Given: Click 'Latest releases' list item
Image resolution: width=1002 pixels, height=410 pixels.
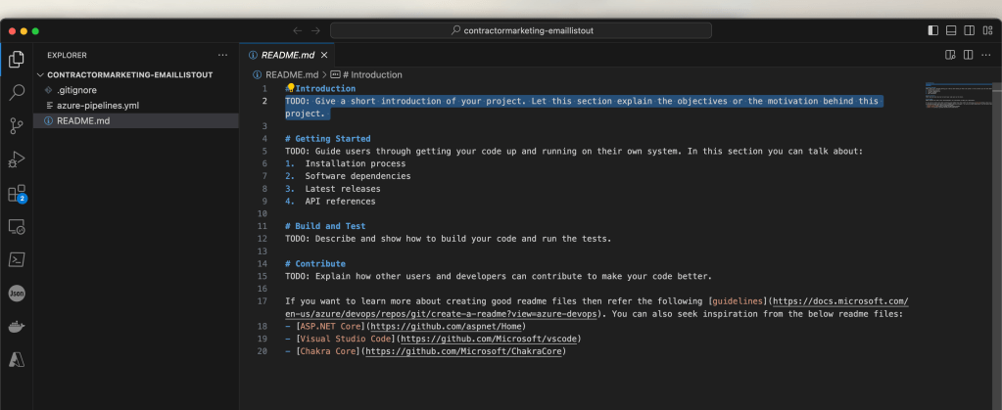Looking at the screenshot, I should 343,189.
